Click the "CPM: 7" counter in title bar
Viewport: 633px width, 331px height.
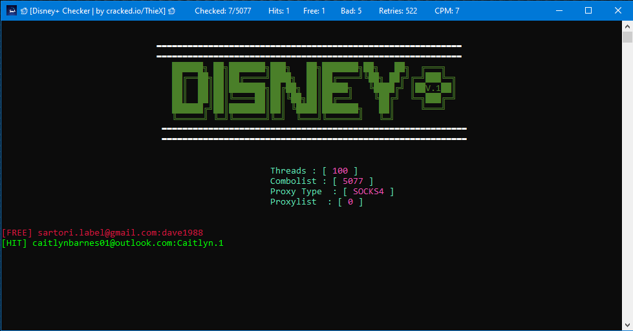(x=447, y=11)
